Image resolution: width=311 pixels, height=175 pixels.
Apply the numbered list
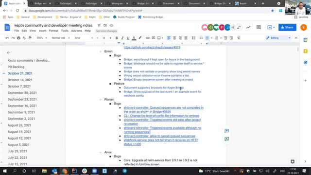pyautogui.click(x=216, y=38)
